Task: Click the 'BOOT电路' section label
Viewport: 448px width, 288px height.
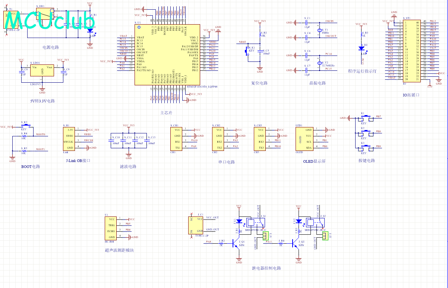Action: pyautogui.click(x=31, y=167)
